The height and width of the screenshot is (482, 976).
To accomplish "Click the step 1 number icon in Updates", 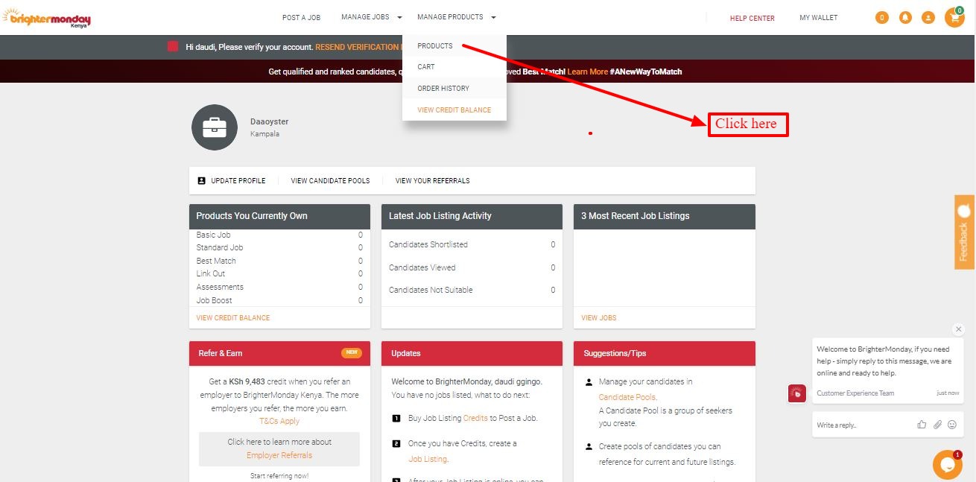I will point(396,418).
